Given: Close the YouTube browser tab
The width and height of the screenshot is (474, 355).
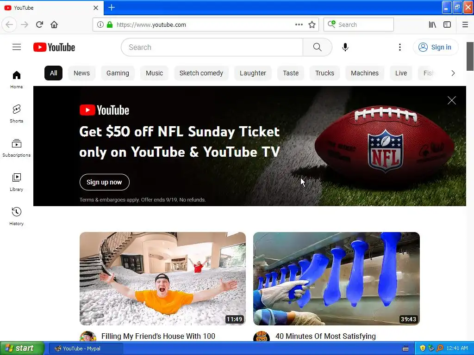Looking at the screenshot, I should point(96,8).
